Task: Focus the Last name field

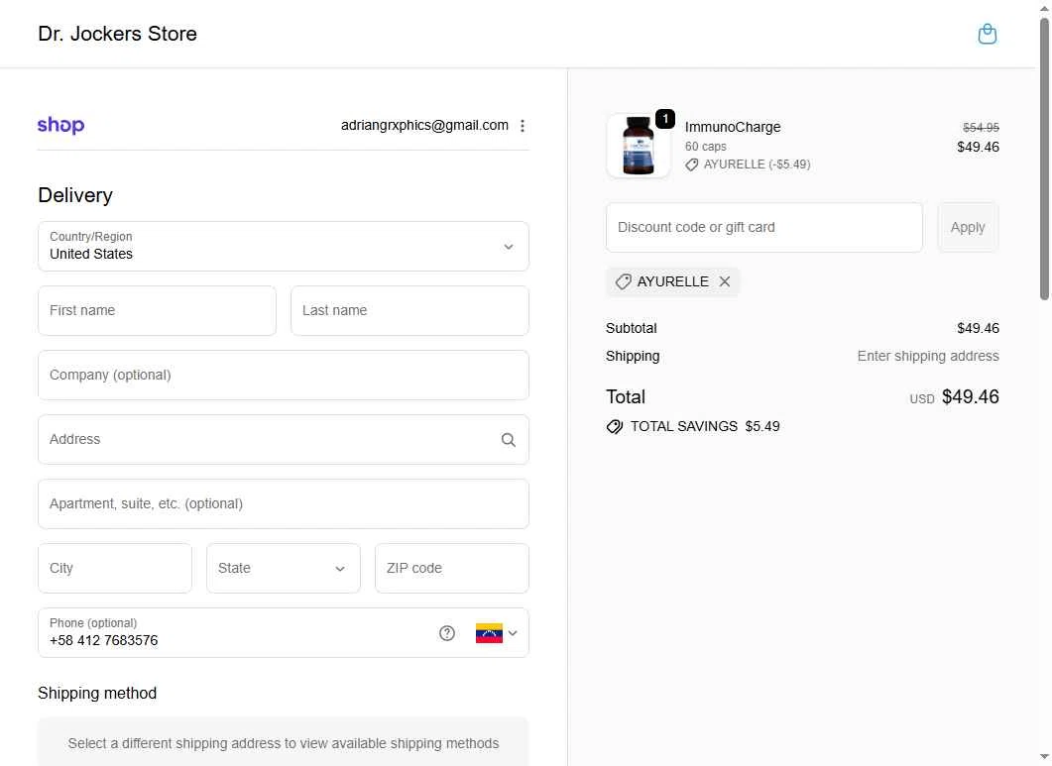Action: 409,310
